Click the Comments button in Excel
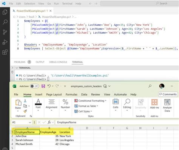 pos(168,94)
